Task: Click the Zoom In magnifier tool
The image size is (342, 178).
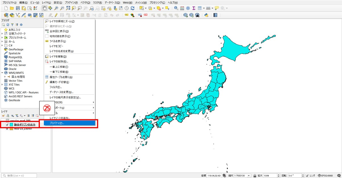Action: (x=56, y=8)
